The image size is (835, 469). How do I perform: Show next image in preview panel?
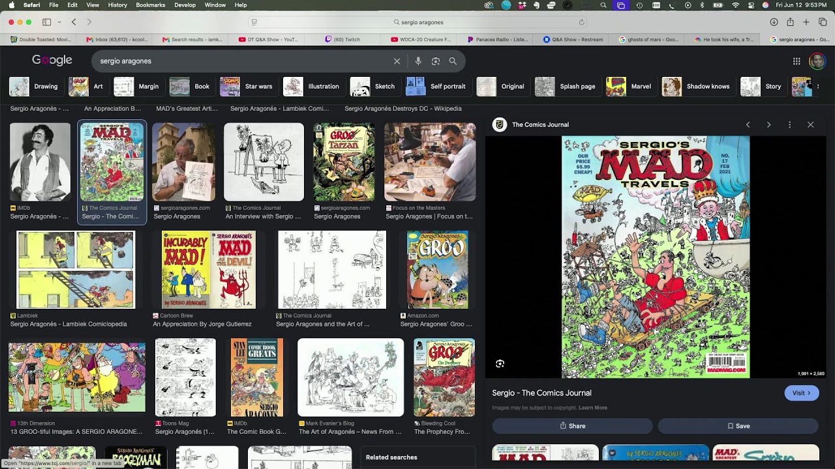point(768,124)
